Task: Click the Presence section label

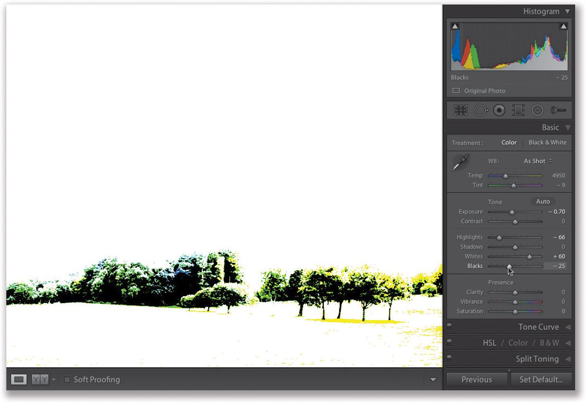Action: click(500, 282)
